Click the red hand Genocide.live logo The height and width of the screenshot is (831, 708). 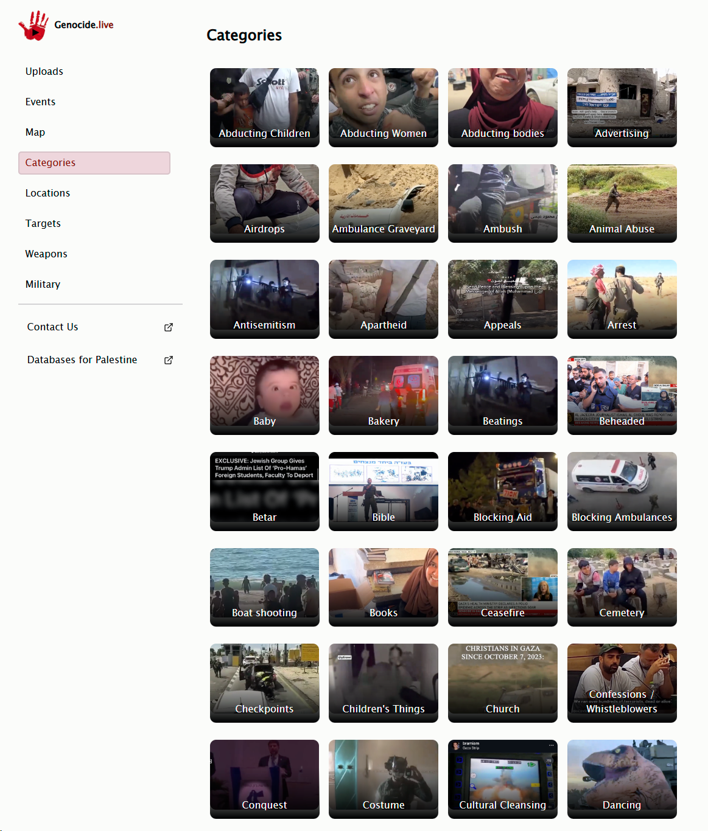click(34, 25)
